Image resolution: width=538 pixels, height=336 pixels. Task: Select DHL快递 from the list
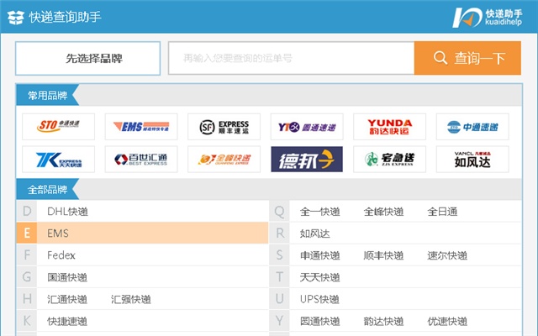[67, 212]
